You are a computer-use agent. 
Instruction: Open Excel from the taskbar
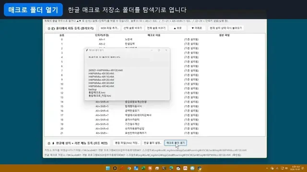point(143,168)
